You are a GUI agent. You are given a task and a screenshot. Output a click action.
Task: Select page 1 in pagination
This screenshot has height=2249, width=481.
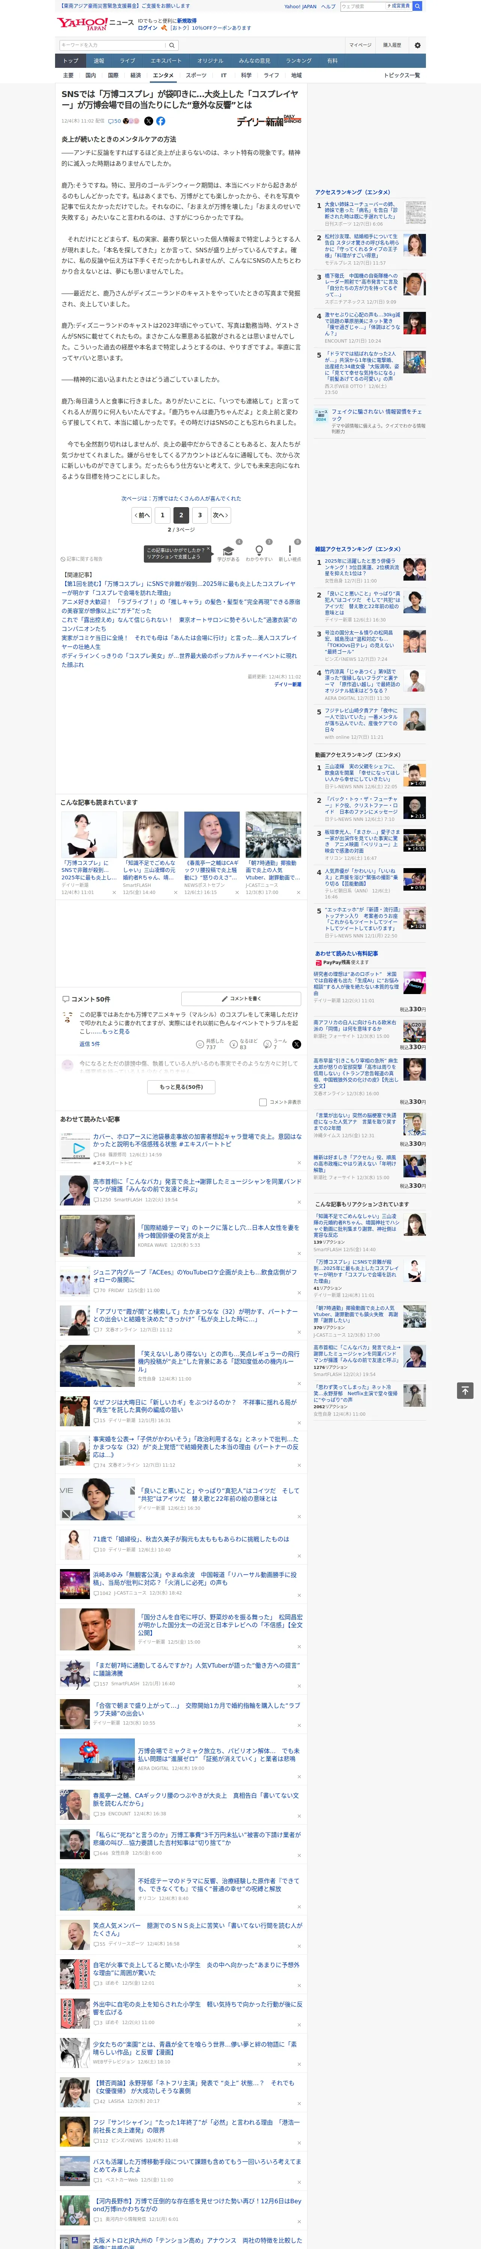[x=162, y=515]
